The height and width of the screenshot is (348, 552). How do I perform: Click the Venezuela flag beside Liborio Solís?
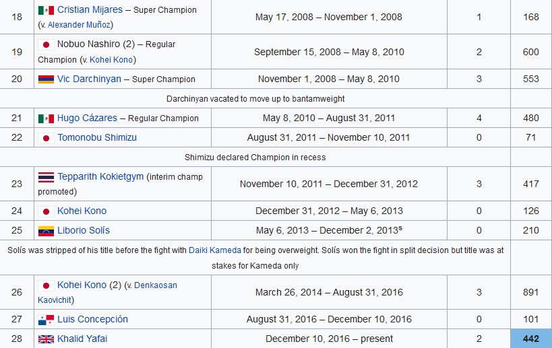(x=46, y=231)
